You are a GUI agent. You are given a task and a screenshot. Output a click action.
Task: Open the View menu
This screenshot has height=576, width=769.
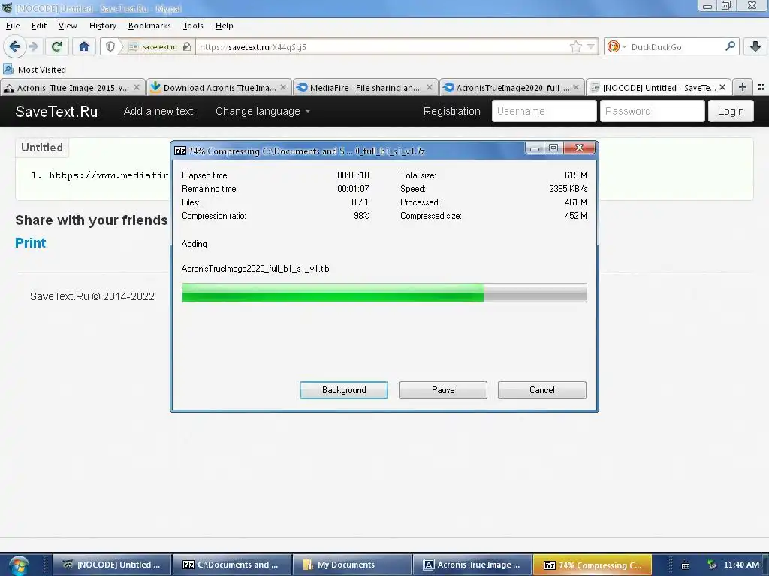[68, 25]
